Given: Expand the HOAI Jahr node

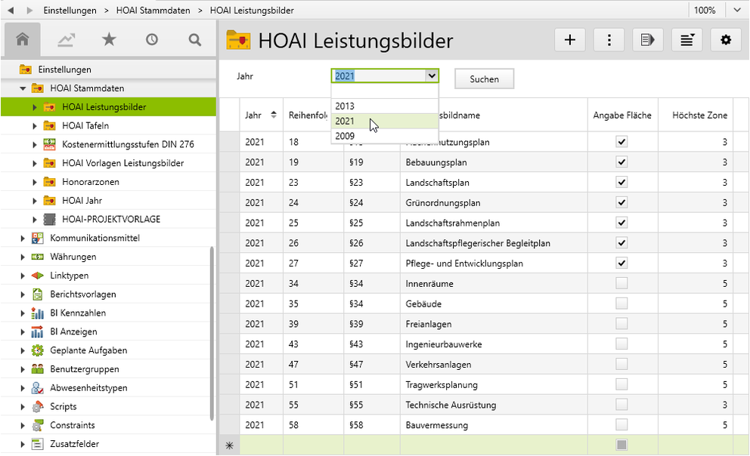Looking at the screenshot, I should (x=35, y=201).
